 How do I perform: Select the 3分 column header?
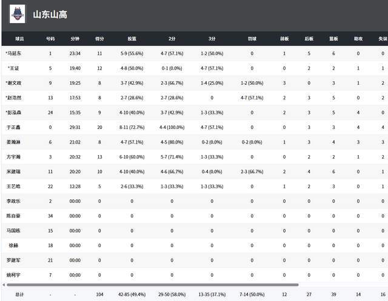coord(212,38)
